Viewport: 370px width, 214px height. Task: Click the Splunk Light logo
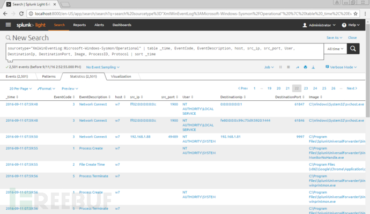[x=31, y=25]
